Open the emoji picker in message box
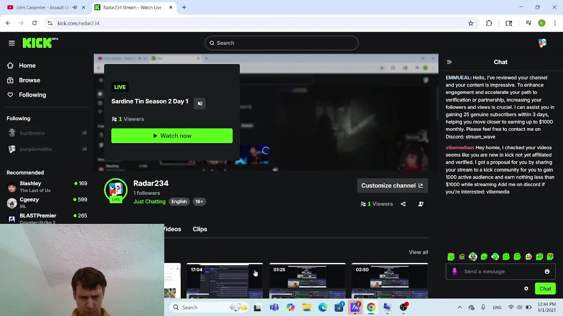 tap(547, 271)
